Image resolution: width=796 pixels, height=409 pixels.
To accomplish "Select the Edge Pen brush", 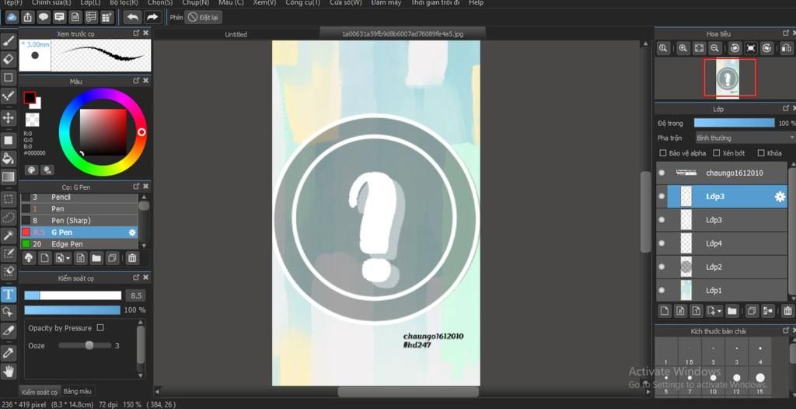I will pos(79,244).
